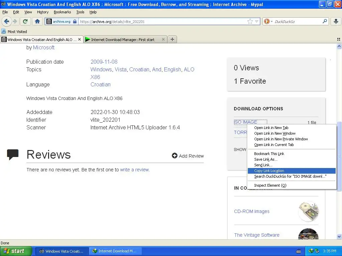Open the Downloads arrow button
Image resolution: width=342 pixels, height=256 pixels.
tap(336, 21)
